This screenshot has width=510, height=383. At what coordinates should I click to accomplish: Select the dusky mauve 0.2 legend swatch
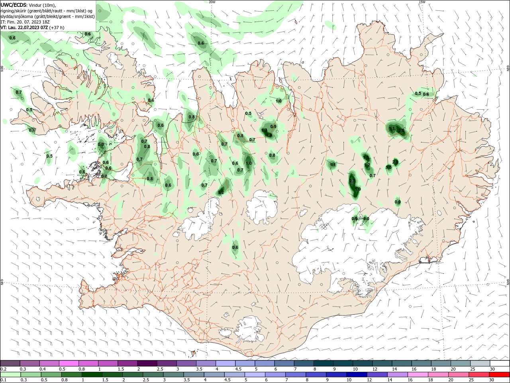pyautogui.click(x=10, y=363)
